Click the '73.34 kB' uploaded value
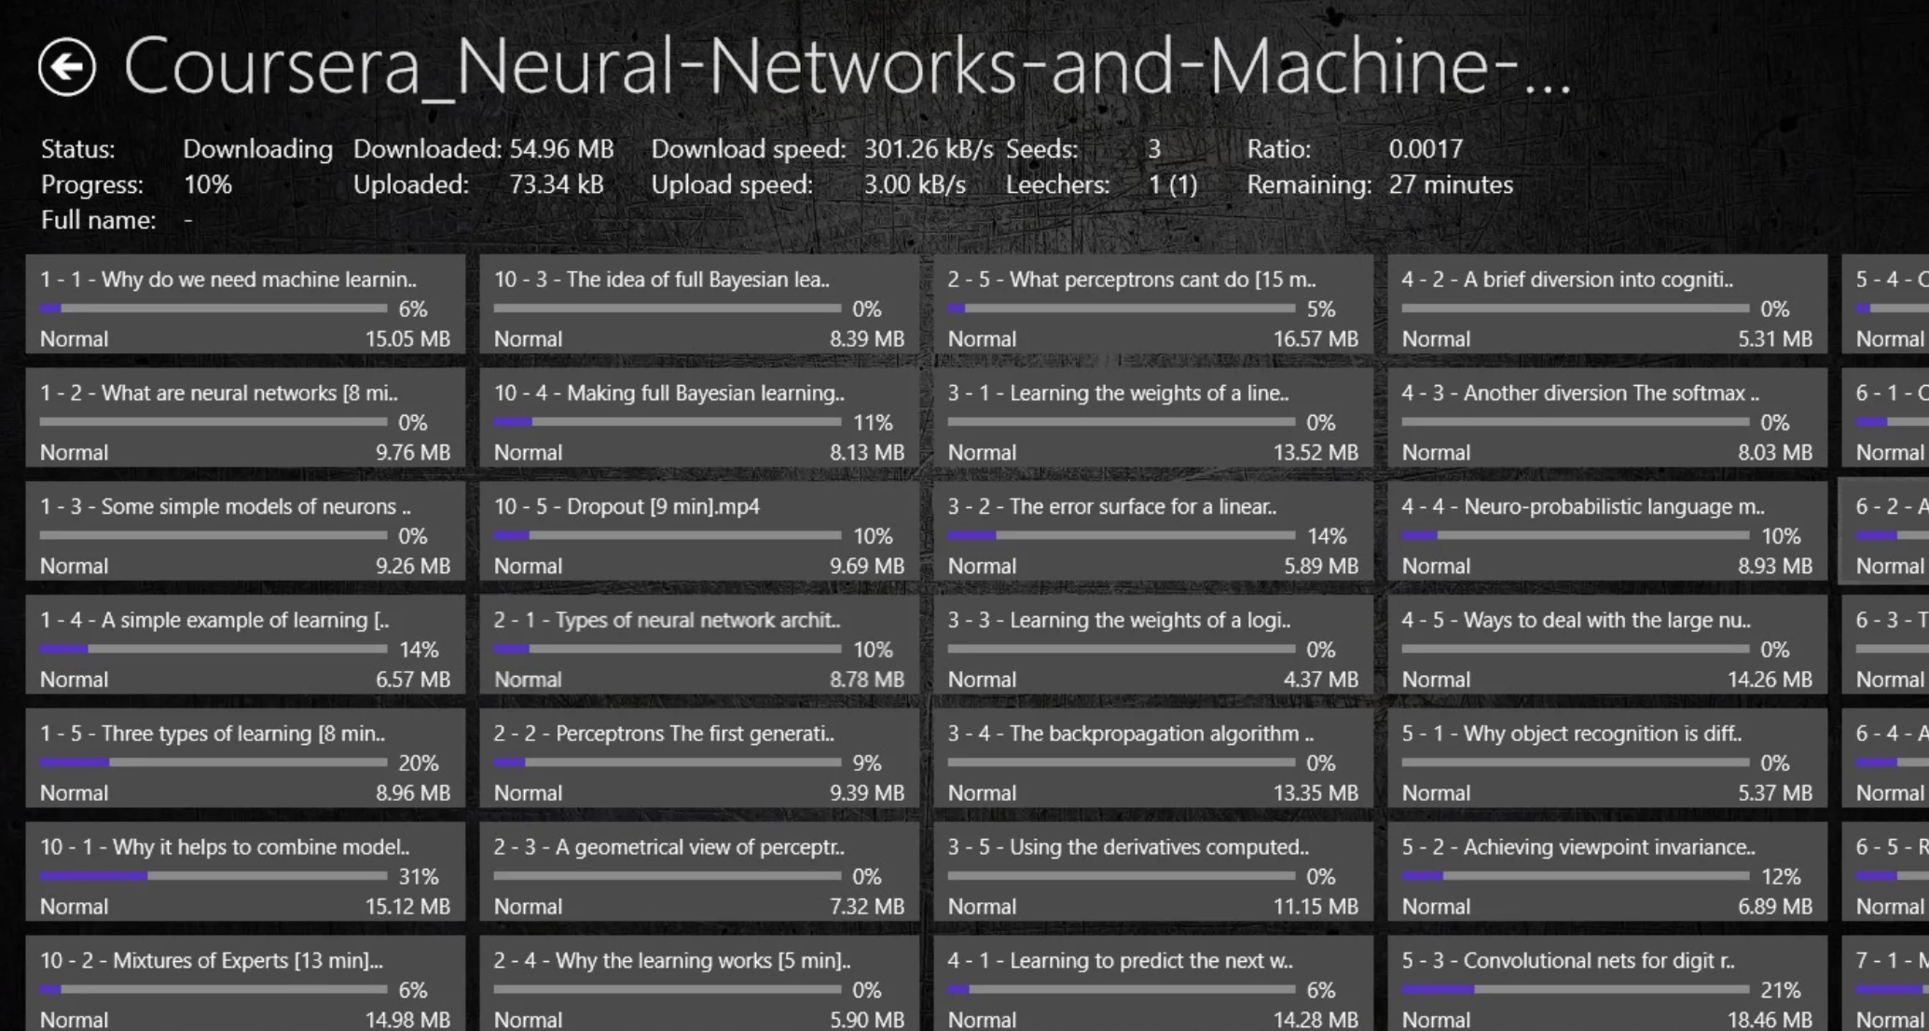Screen dimensions: 1929x1031 tap(557, 185)
